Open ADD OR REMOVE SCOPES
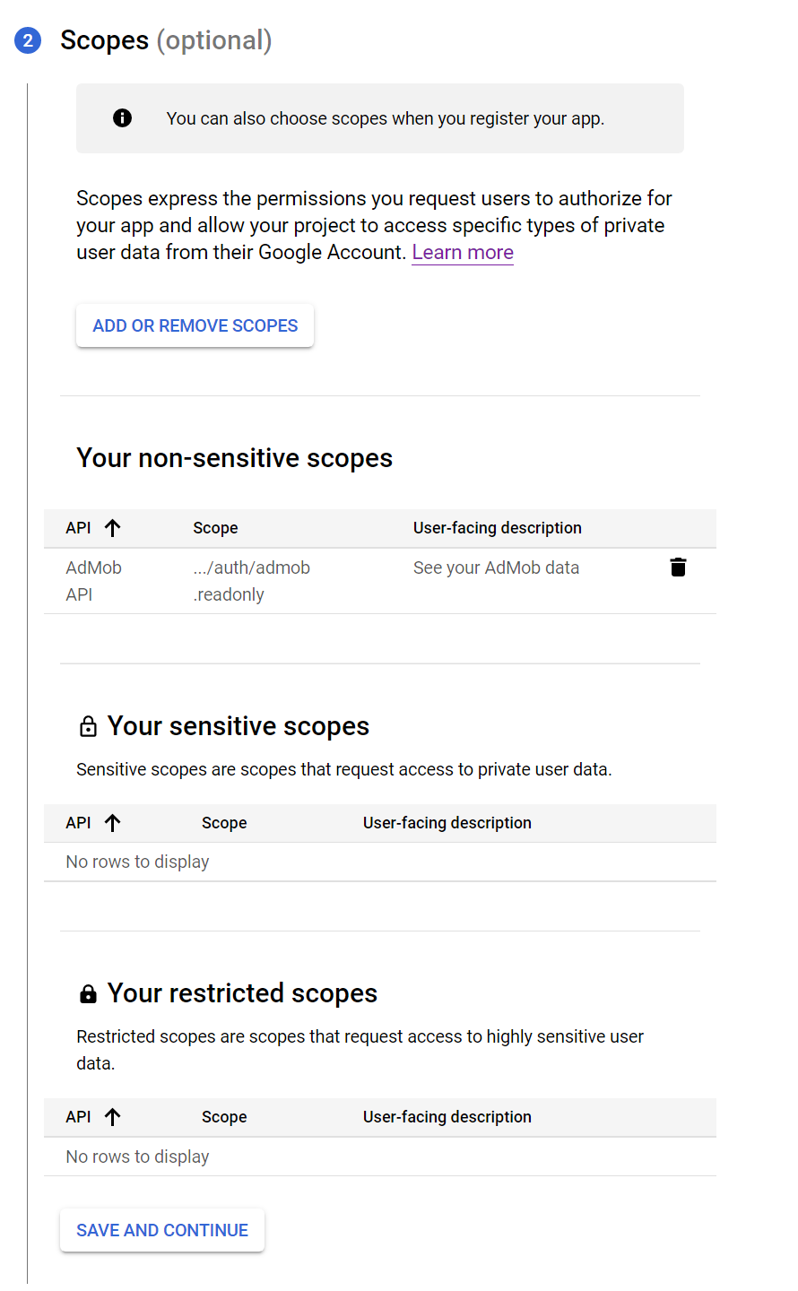Viewport: 798px width, 1291px height. (x=195, y=325)
